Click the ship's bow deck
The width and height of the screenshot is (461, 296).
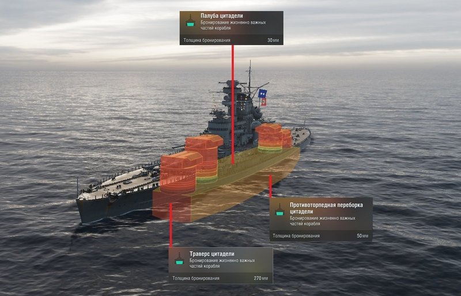coord(118,184)
